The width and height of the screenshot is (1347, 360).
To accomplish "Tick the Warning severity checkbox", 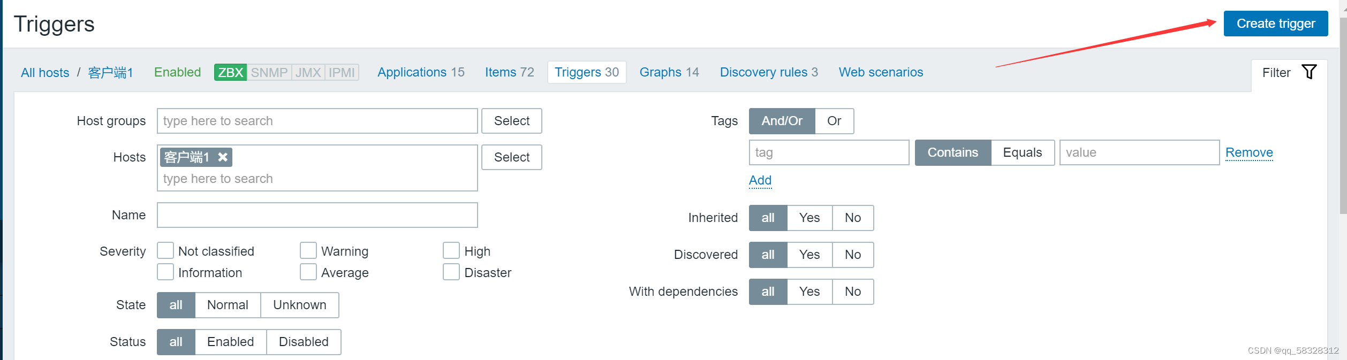I will [x=308, y=251].
